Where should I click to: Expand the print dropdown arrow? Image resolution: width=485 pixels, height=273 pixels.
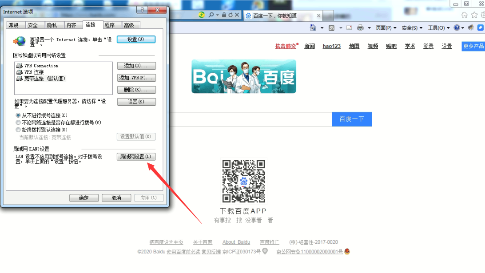(369, 28)
